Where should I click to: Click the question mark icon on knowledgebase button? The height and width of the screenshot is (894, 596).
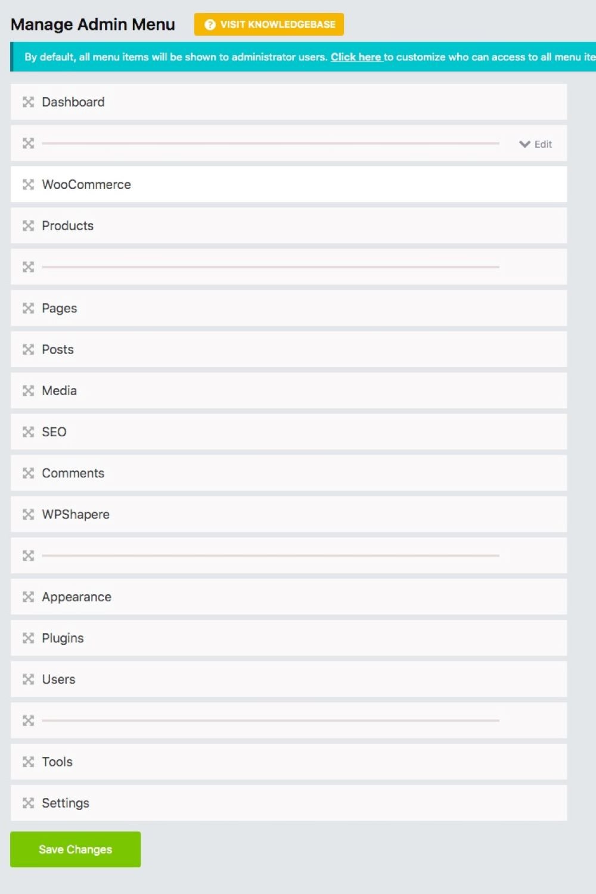point(210,24)
